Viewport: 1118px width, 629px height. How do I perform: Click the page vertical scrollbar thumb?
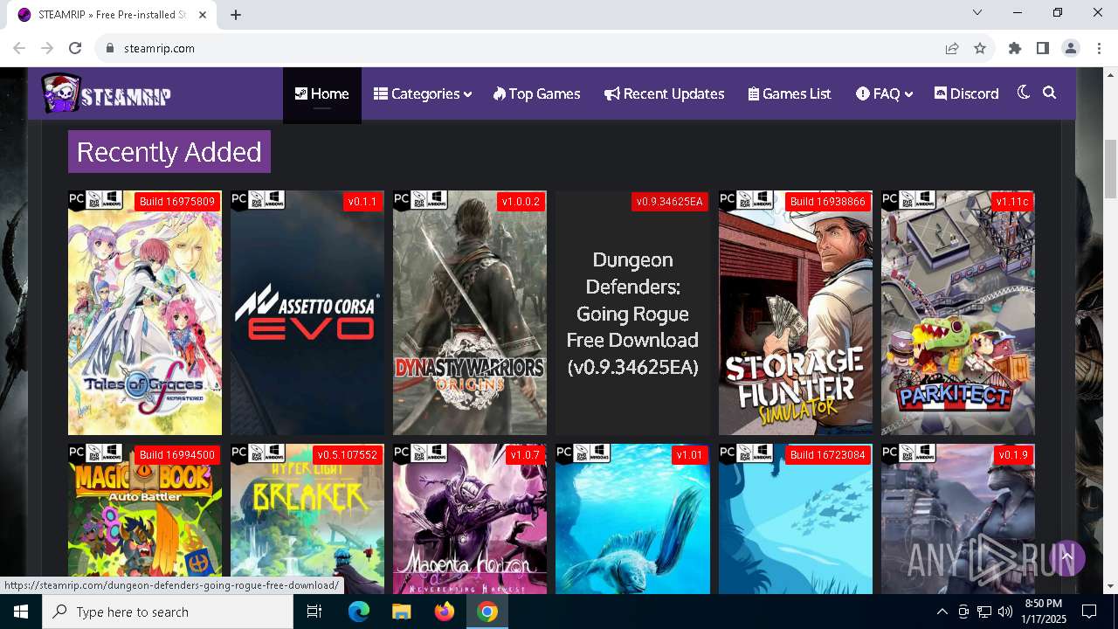click(1110, 169)
